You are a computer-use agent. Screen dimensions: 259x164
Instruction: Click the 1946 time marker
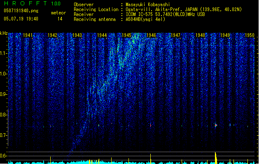click(151, 35)
